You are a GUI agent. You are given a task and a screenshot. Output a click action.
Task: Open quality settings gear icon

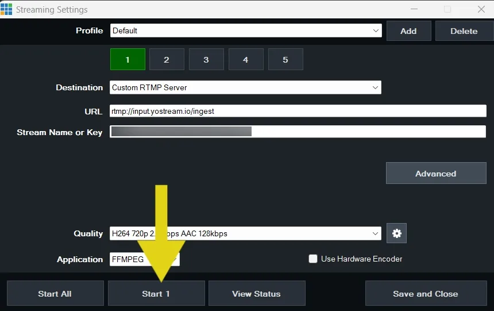396,233
